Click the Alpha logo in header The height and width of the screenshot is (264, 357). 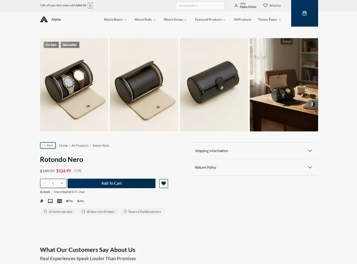point(44,19)
